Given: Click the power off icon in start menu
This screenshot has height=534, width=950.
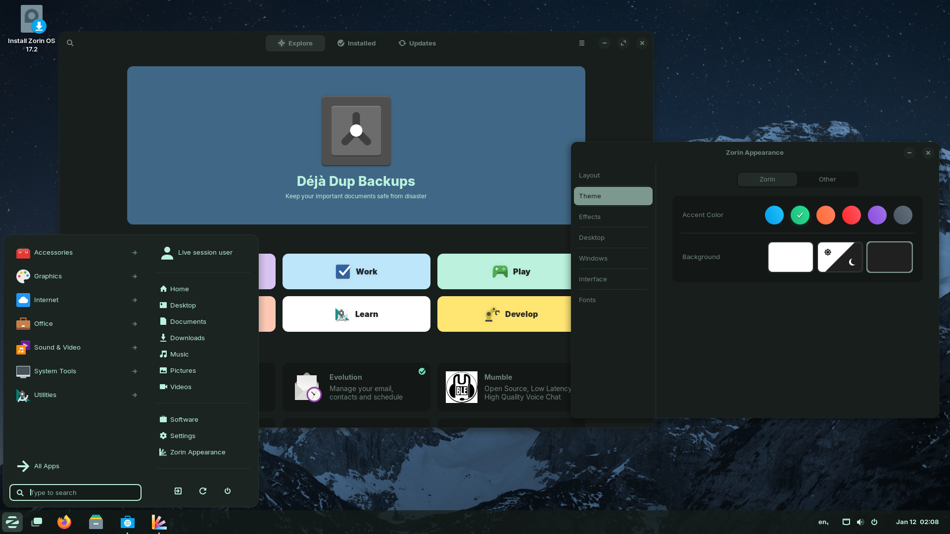Looking at the screenshot, I should click(x=228, y=491).
